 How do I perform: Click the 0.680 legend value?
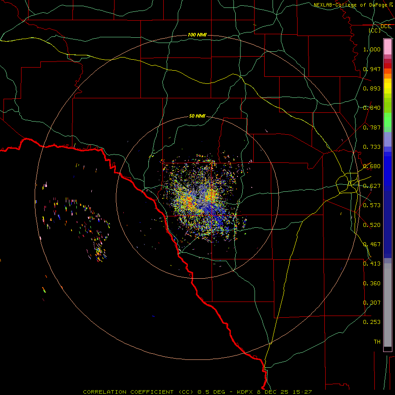(372, 166)
